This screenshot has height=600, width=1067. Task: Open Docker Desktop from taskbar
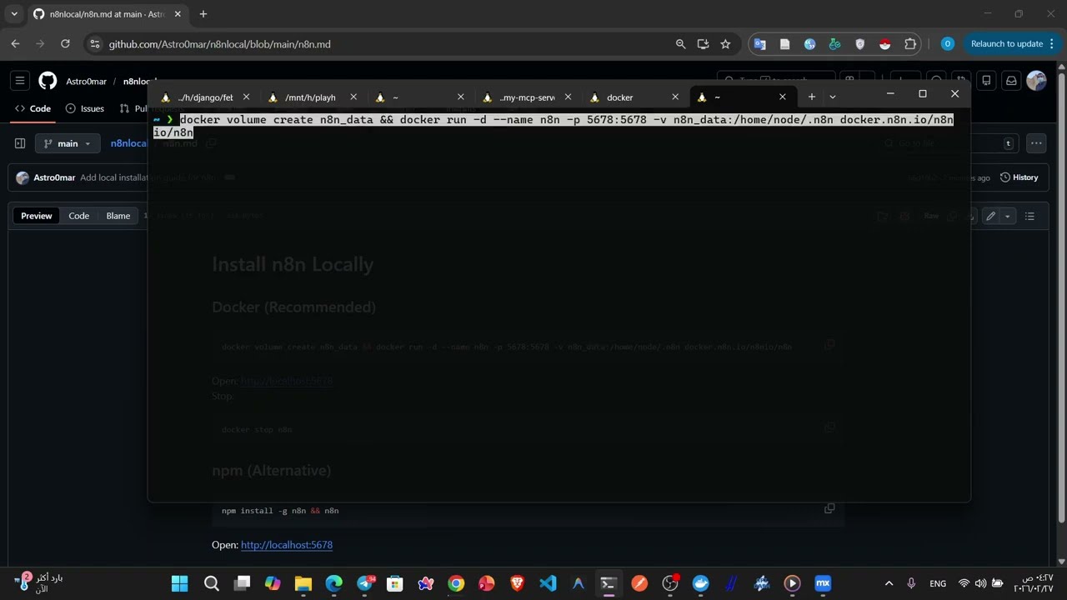700,583
